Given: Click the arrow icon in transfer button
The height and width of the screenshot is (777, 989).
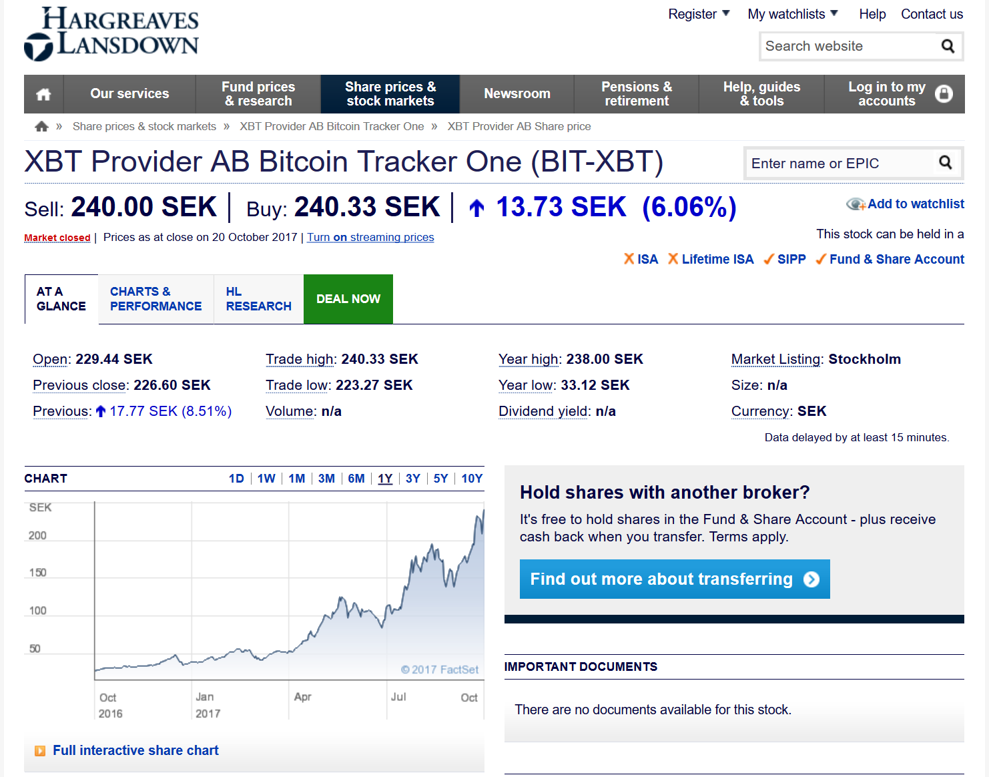Looking at the screenshot, I should [811, 579].
